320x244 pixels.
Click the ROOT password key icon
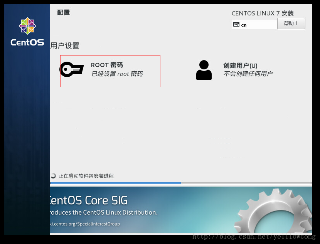(71, 69)
